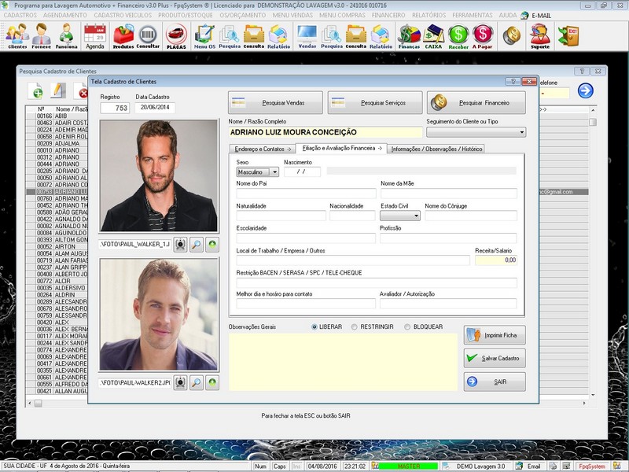Click the Pesquisar Serviços button

coord(375,103)
